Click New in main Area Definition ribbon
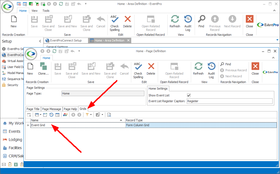The height and width of the screenshot is (174, 280). click(x=14, y=21)
